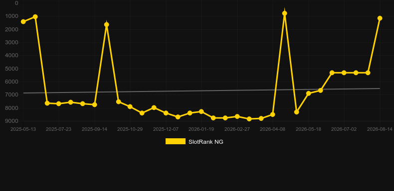The width and height of the screenshot is (394, 191).
Task: Click the highest spike point after 2026-04-08
Action: (x=285, y=13)
